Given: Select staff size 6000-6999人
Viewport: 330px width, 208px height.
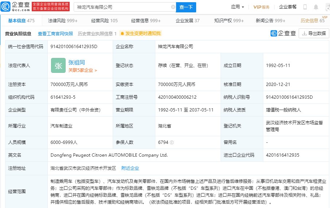Looking at the screenshot, I should click(x=64, y=142).
